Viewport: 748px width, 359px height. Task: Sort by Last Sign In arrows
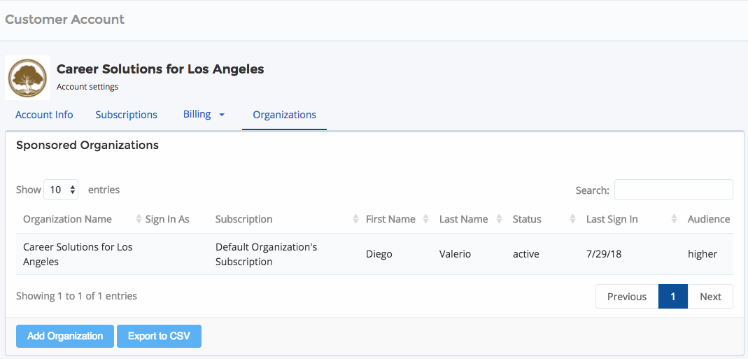pos(674,219)
